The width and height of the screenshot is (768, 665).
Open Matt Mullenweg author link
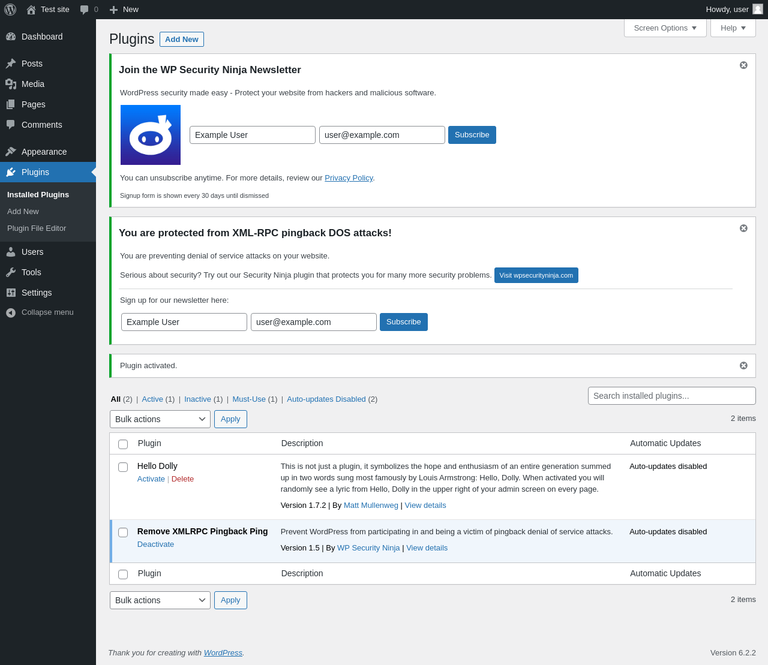point(371,505)
